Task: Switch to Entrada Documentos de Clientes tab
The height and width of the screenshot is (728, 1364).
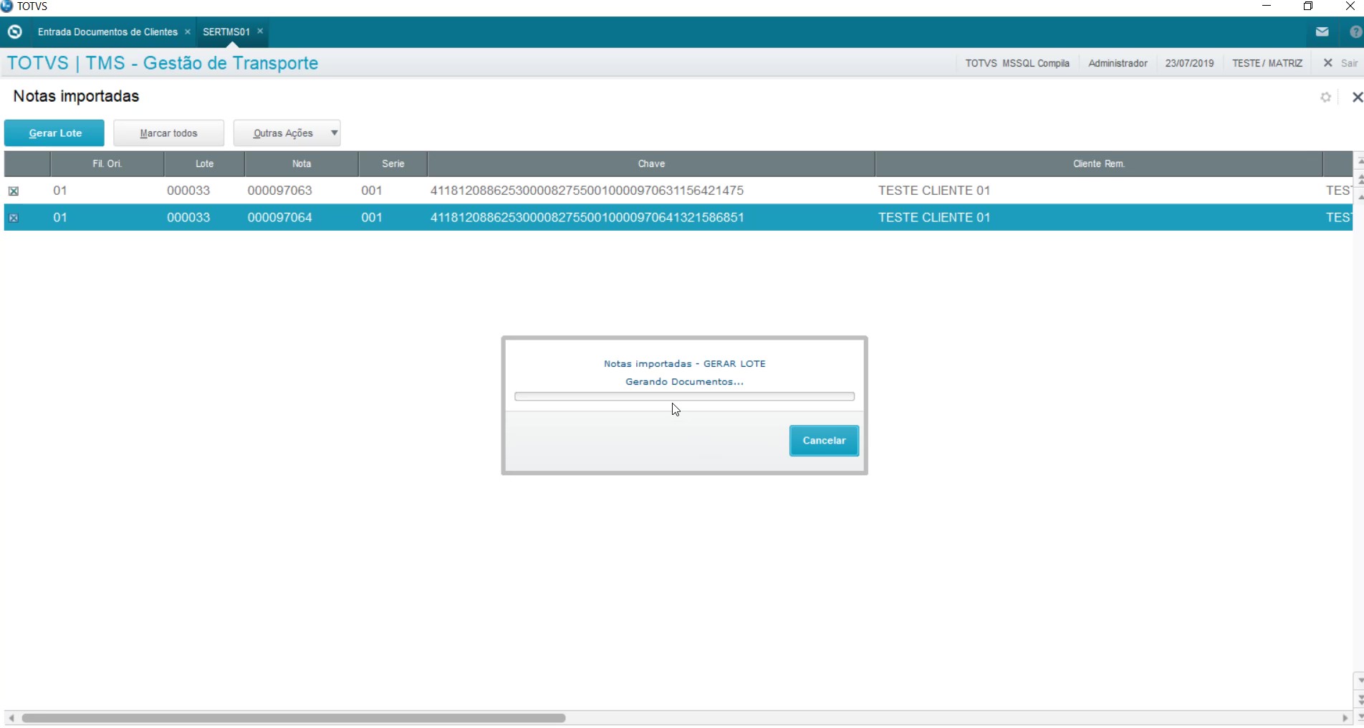Action: coord(107,32)
